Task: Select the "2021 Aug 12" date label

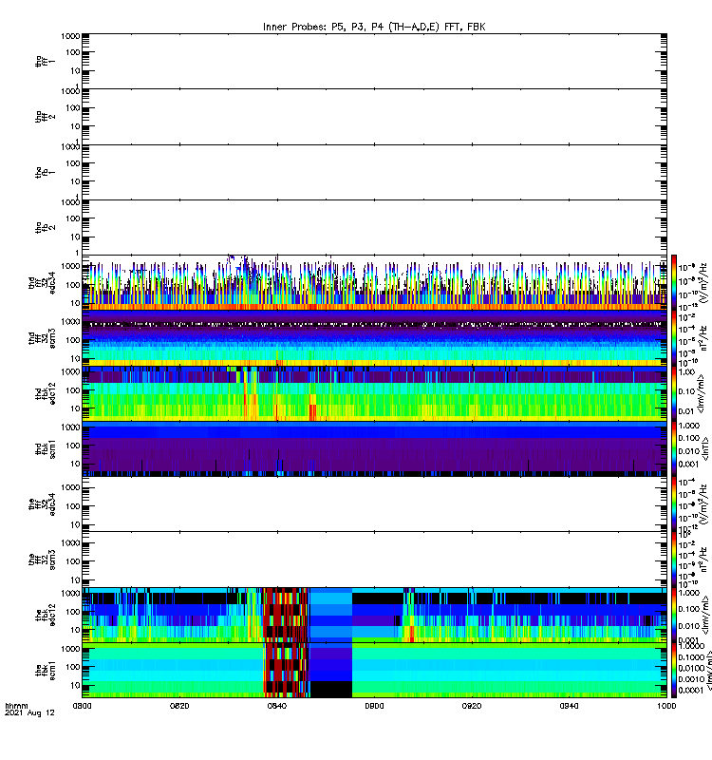Action: pyautogui.click(x=30, y=713)
